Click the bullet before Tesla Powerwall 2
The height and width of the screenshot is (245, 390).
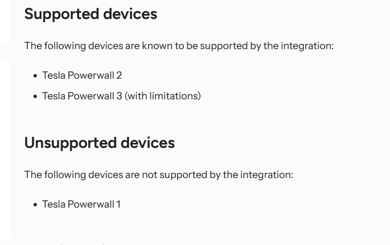(x=35, y=76)
